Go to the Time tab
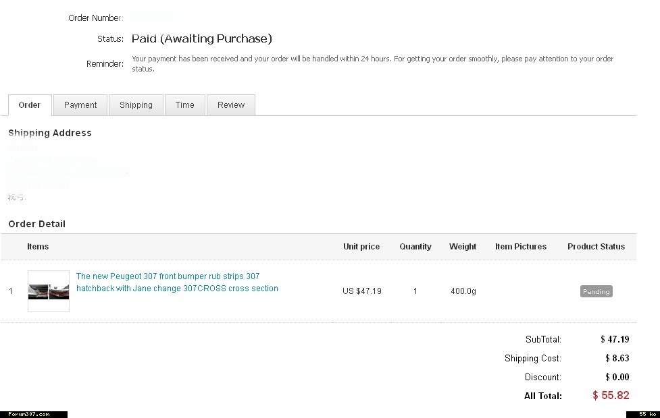660x418 pixels. pyautogui.click(x=185, y=105)
